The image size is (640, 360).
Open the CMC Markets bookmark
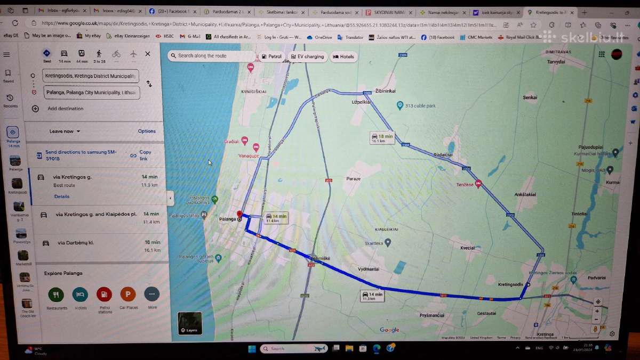[x=476, y=37]
